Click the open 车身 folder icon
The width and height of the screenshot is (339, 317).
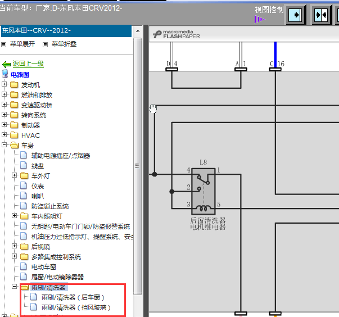point(15,145)
